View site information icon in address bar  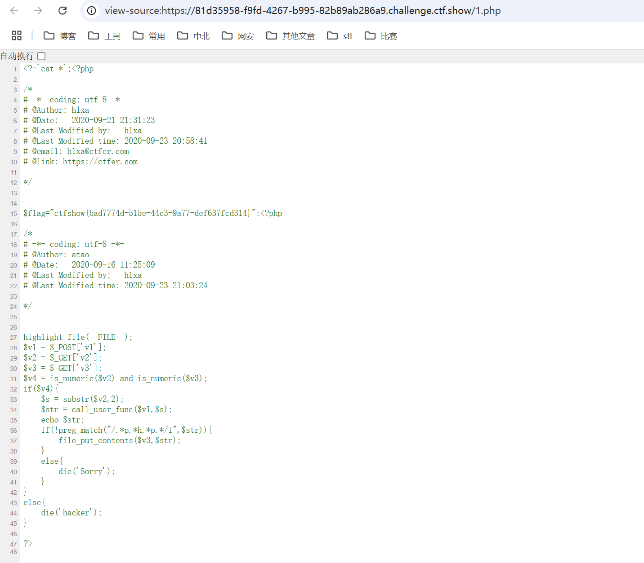[91, 11]
